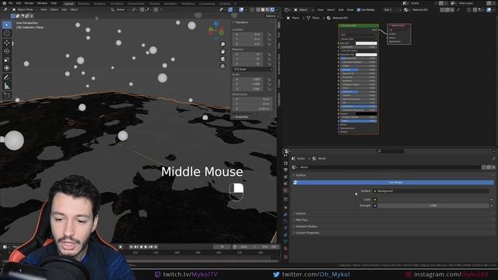Image resolution: width=498 pixels, height=280 pixels.
Task: Open the Edit menu
Action: pyautogui.click(x=19, y=3)
